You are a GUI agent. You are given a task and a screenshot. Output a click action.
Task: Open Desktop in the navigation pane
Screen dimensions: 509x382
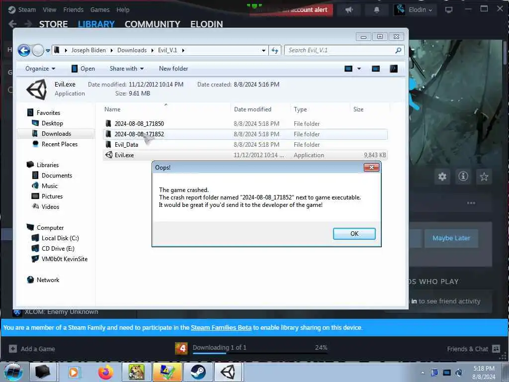(52, 123)
